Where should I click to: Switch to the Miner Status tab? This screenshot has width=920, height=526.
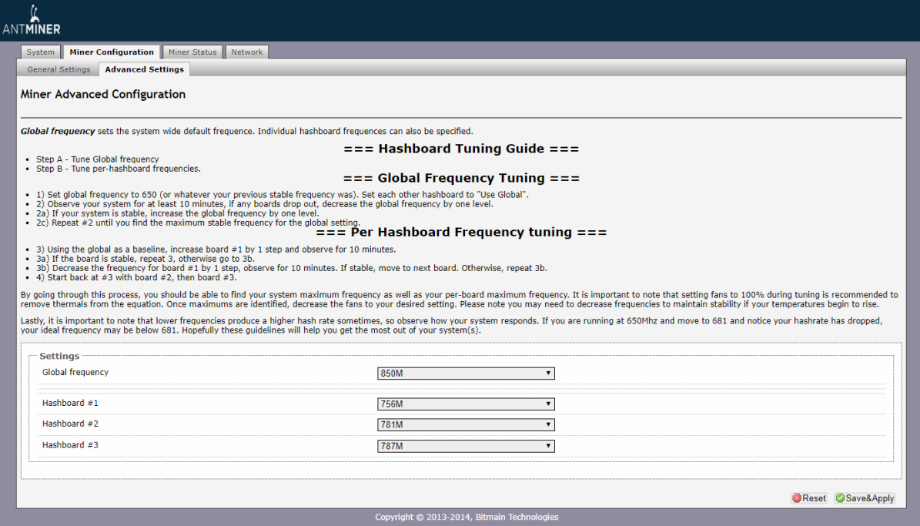pyautogui.click(x=192, y=52)
